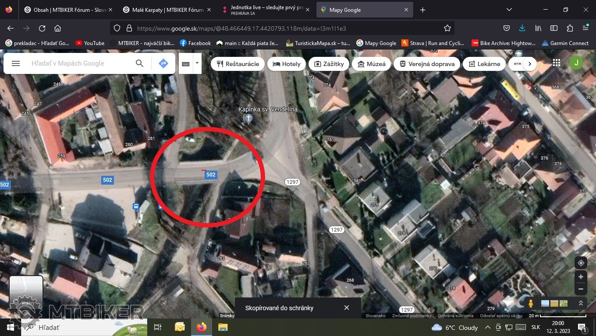The image size is (596, 336).
Task: Click the Google Maps search field
Action: (79, 63)
